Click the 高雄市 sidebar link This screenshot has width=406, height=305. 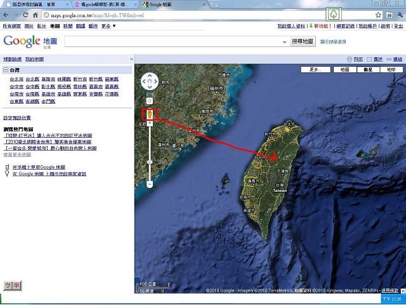pyautogui.click(x=48, y=93)
